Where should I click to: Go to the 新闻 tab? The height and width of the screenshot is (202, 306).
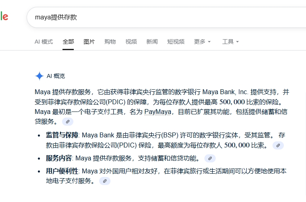point(152,42)
